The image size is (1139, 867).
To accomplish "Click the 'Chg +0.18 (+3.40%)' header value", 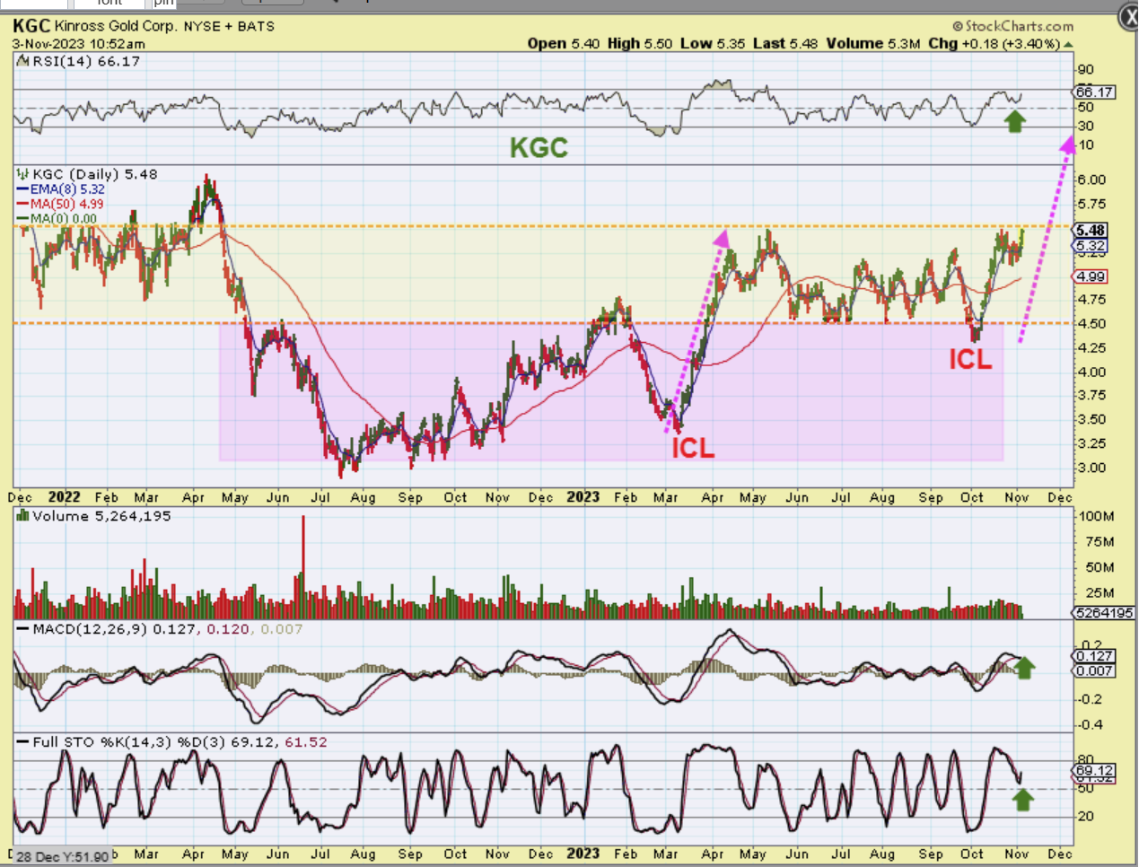I will (x=994, y=43).
